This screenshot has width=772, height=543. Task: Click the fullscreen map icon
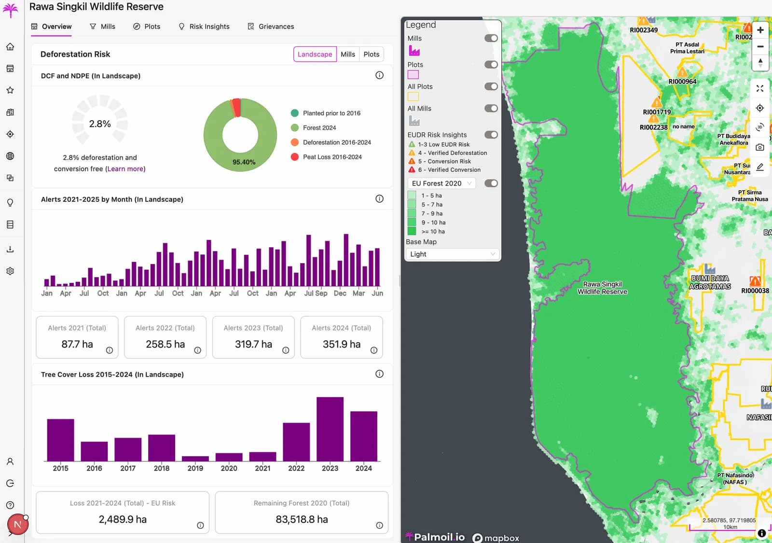(760, 88)
